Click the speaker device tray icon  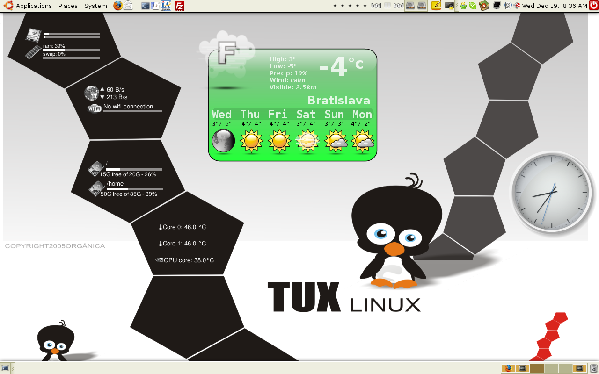pyautogui.click(x=508, y=6)
